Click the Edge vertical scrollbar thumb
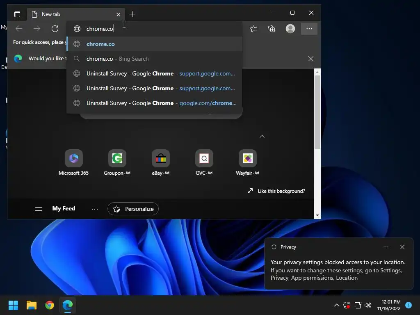 [x=317, y=112]
